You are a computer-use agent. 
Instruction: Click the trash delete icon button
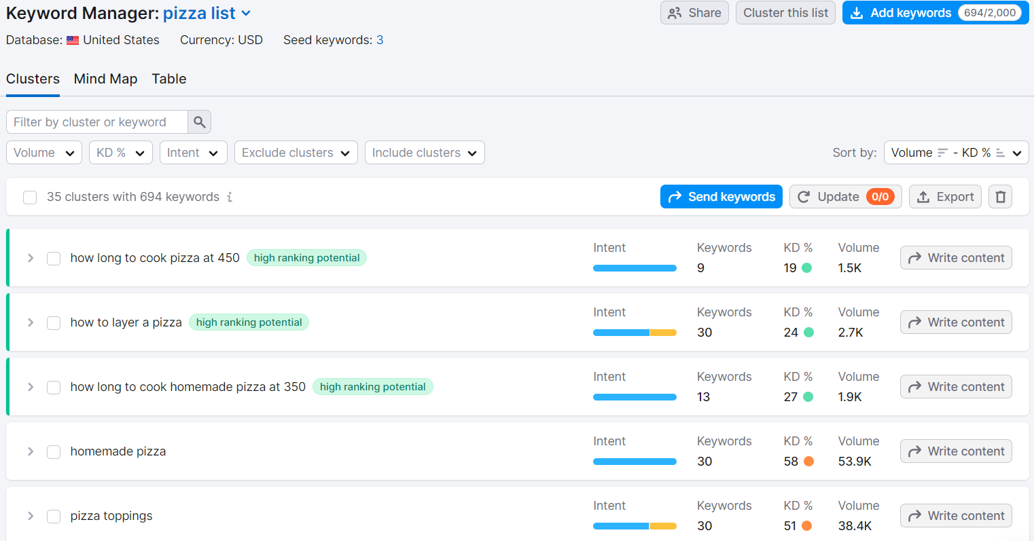1000,197
